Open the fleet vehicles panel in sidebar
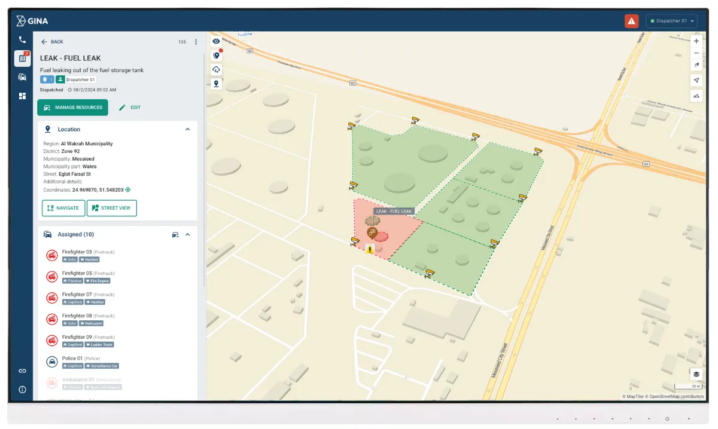 (22, 77)
